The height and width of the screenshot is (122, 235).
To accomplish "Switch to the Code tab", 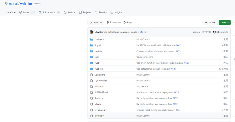I will pos(11,12).
